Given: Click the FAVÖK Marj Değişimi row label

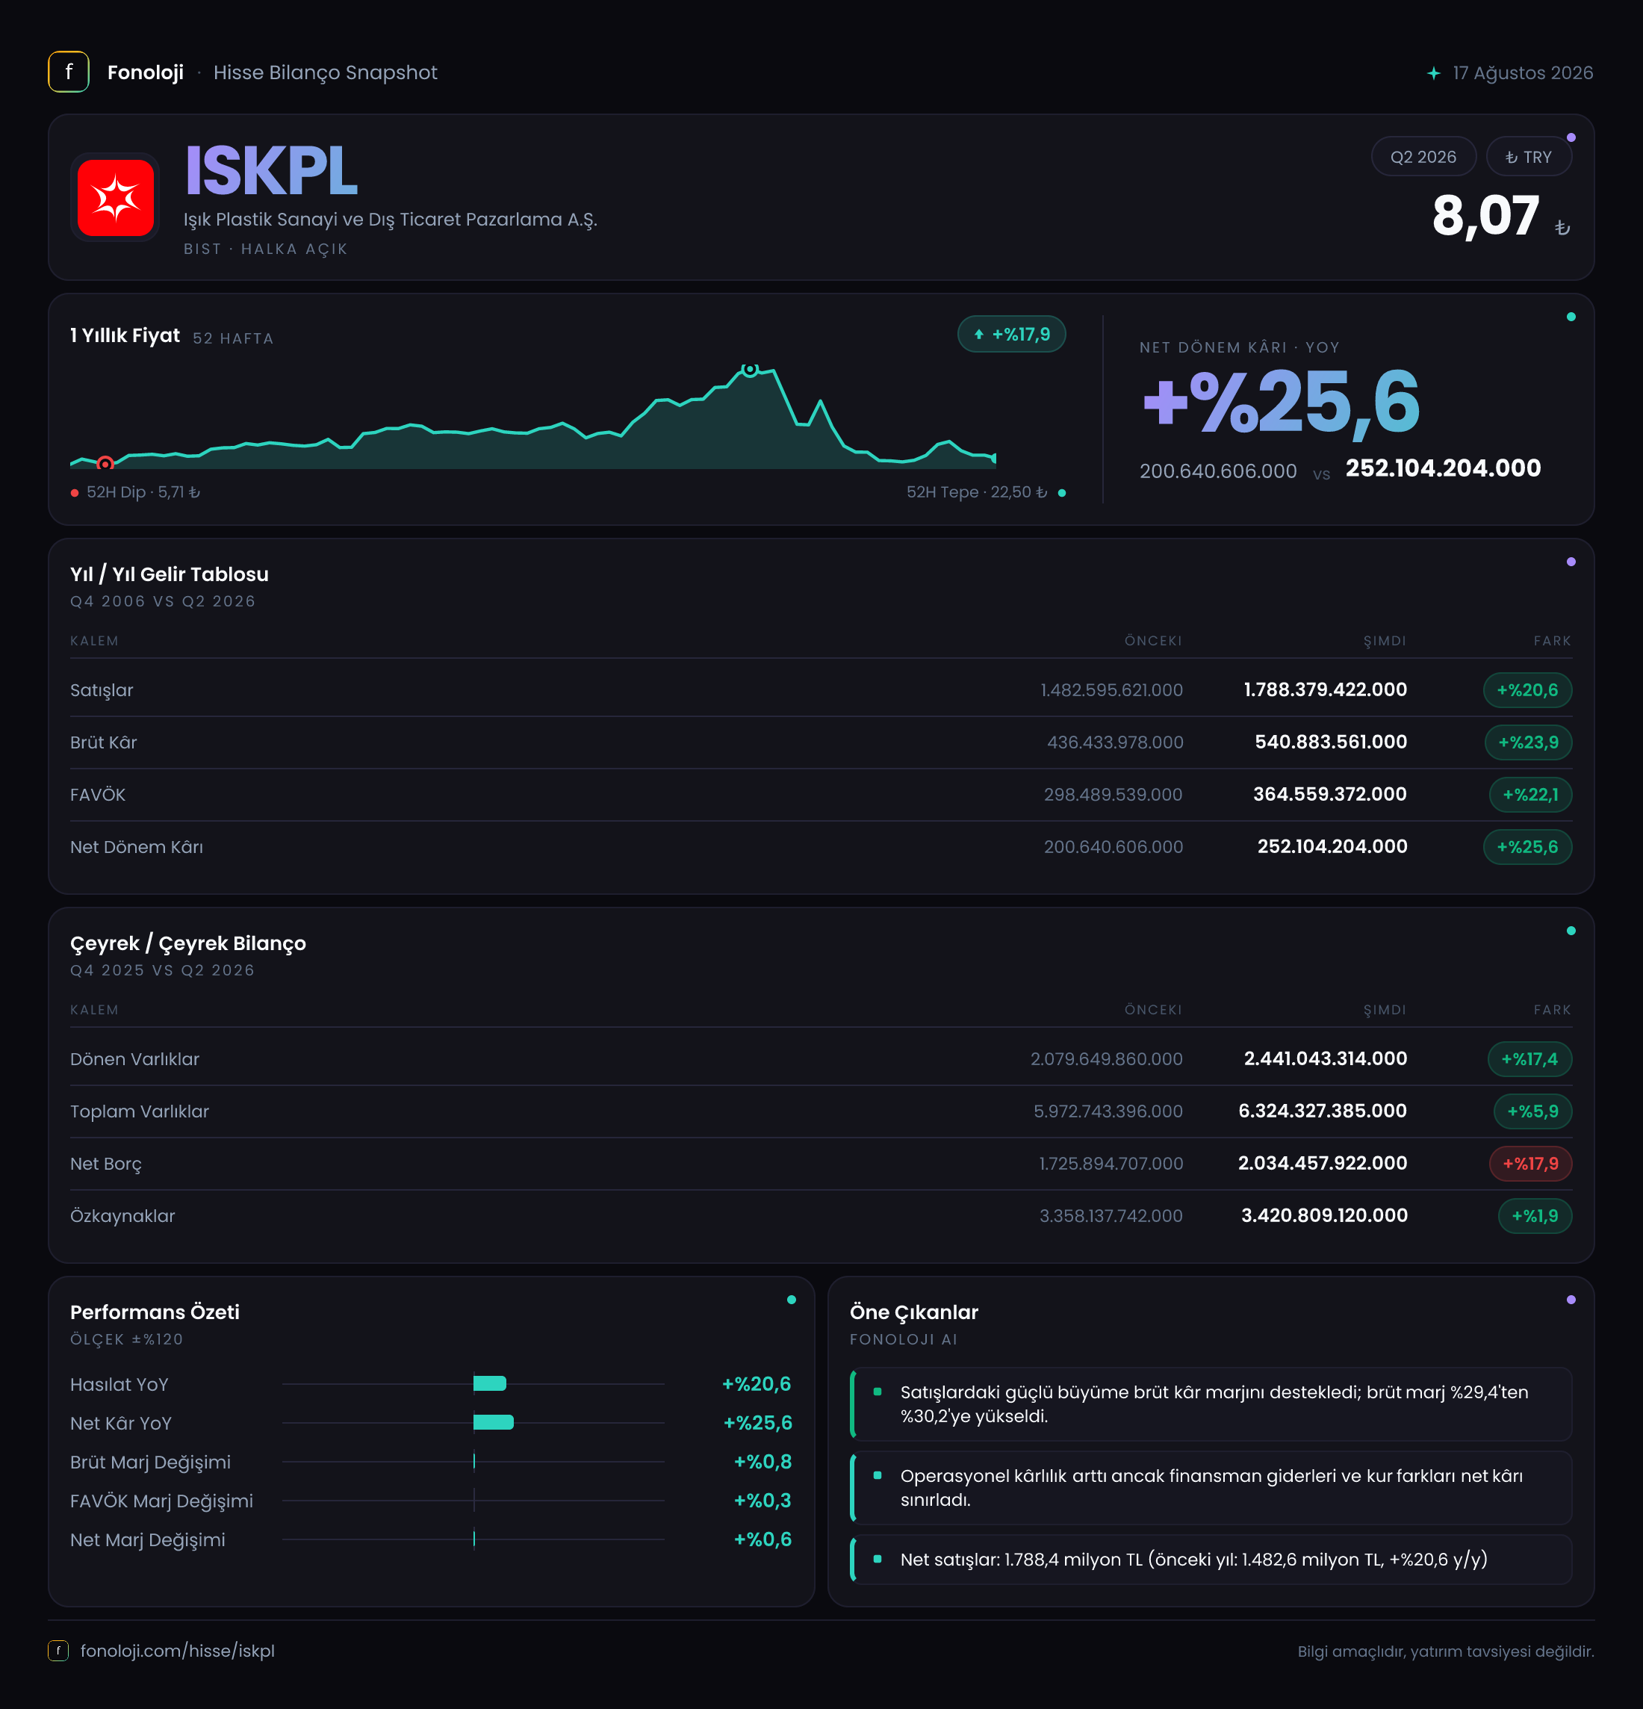Looking at the screenshot, I should pyautogui.click(x=161, y=1501).
